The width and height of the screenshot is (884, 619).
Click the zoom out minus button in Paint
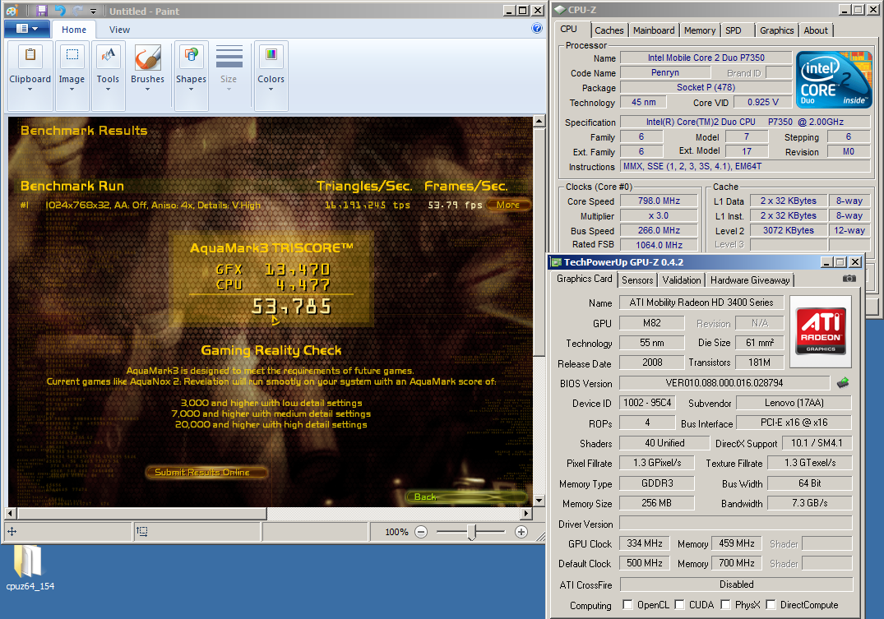coord(421,532)
